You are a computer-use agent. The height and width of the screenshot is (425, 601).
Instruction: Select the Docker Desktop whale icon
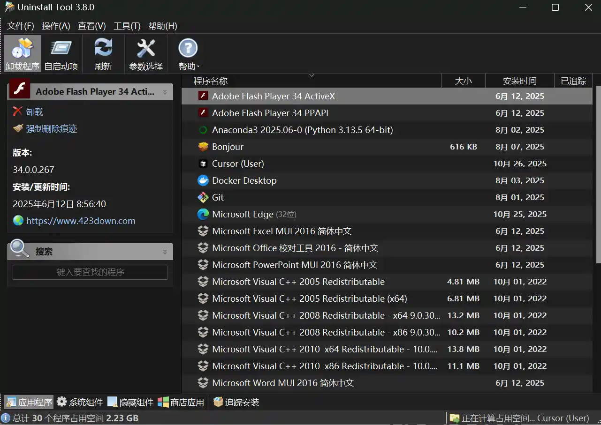click(x=203, y=180)
